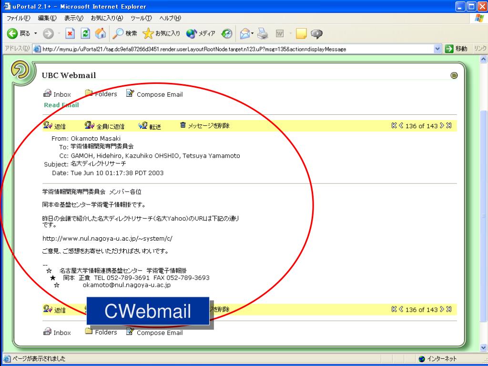Open Favorites (お気に入り) star toolbar button
This screenshot has width=488, height=366.
[161, 33]
